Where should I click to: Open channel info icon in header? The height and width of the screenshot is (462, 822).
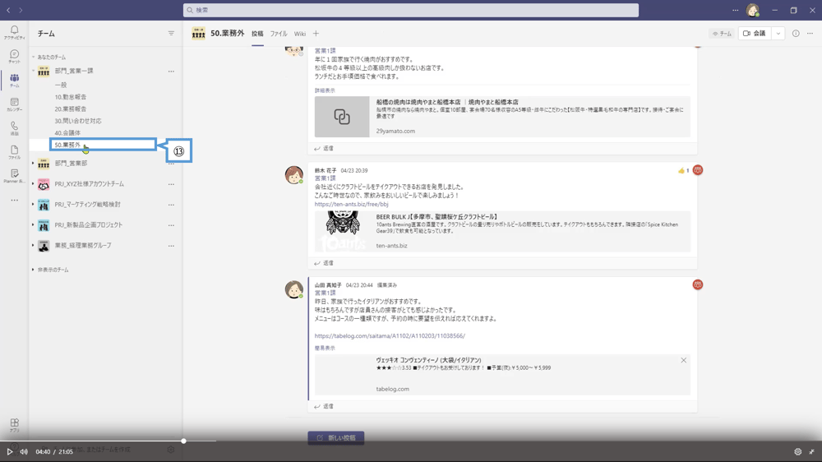[x=796, y=34]
